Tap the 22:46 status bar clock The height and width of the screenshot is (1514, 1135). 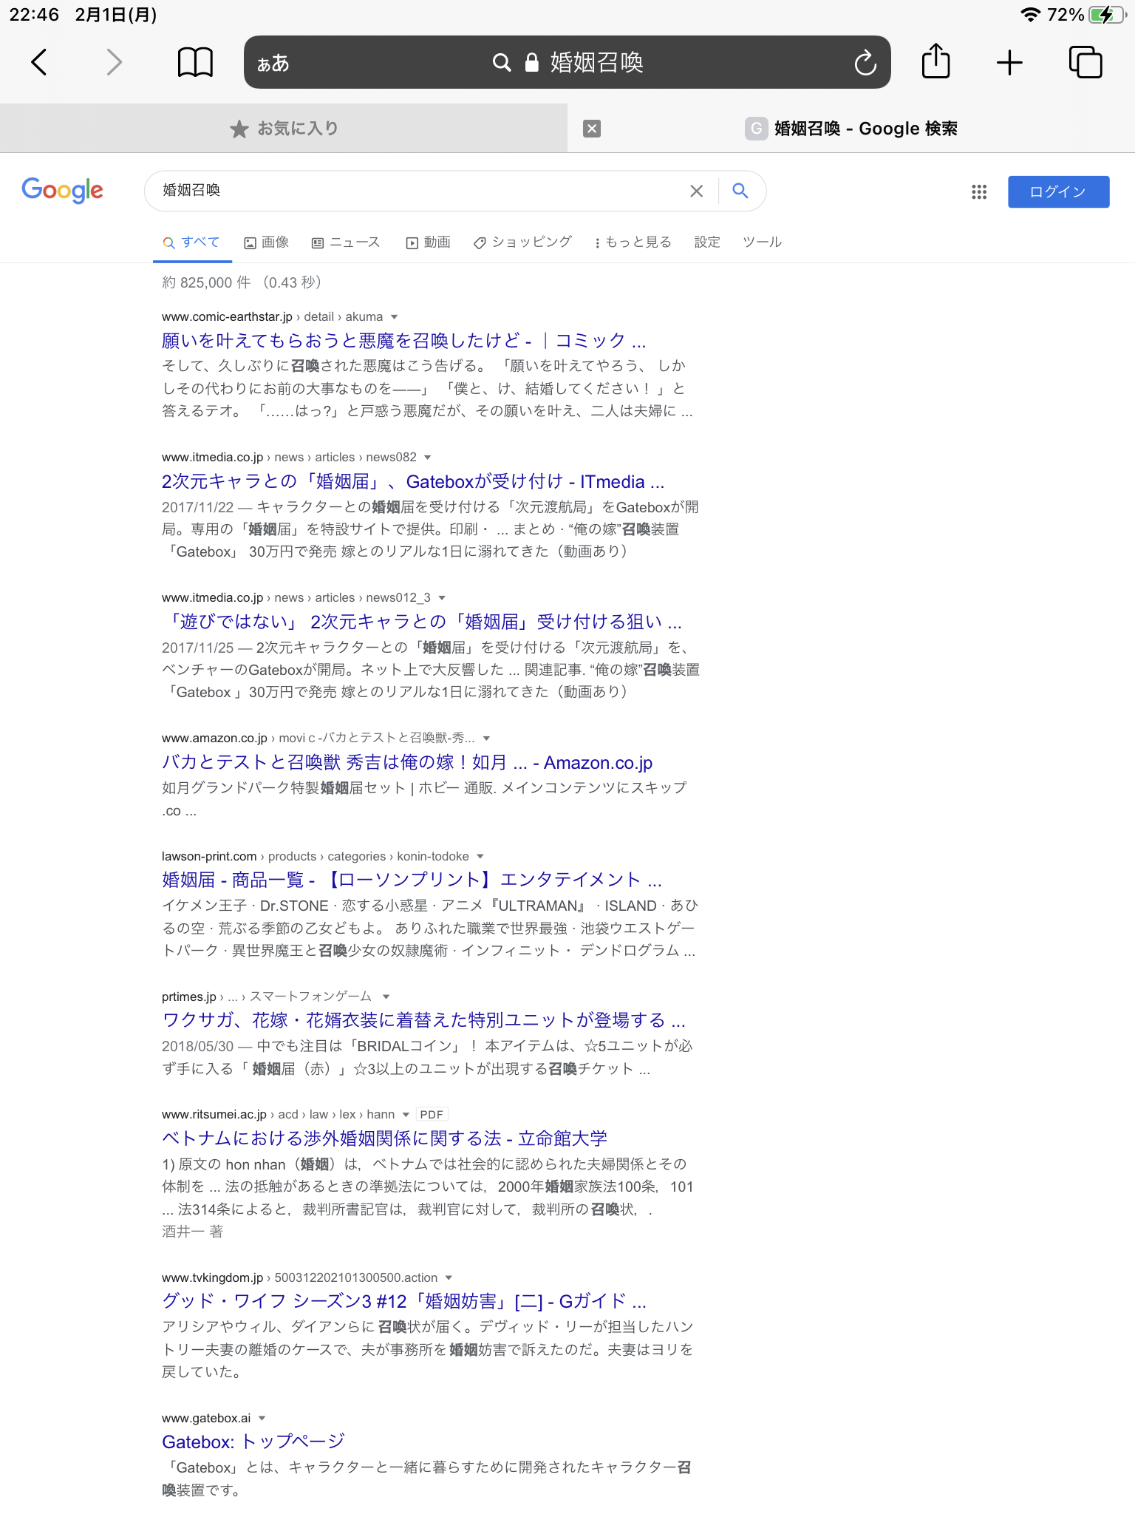pos(34,15)
